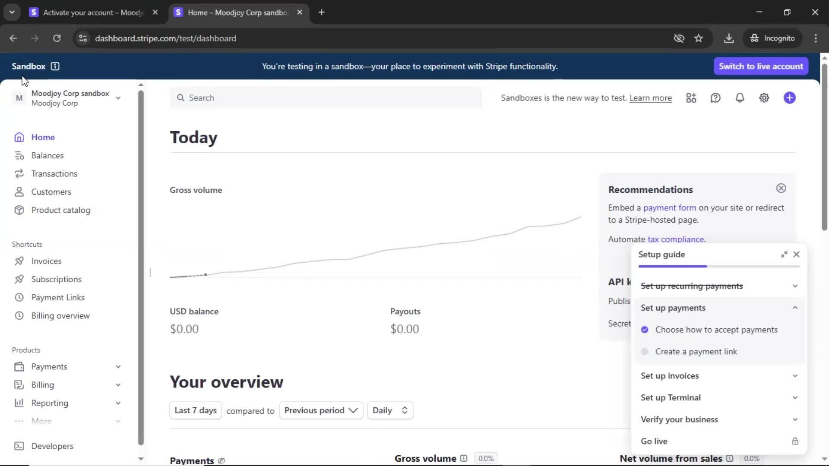829x466 pixels.
Task: Open Product catalog page
Action: click(x=61, y=210)
